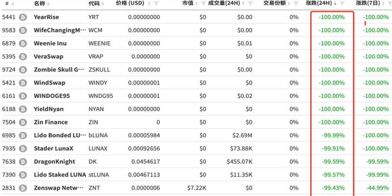This screenshot has width=392, height=196.
Task: Open the WindSwap coin page
Action: [x=49, y=83]
